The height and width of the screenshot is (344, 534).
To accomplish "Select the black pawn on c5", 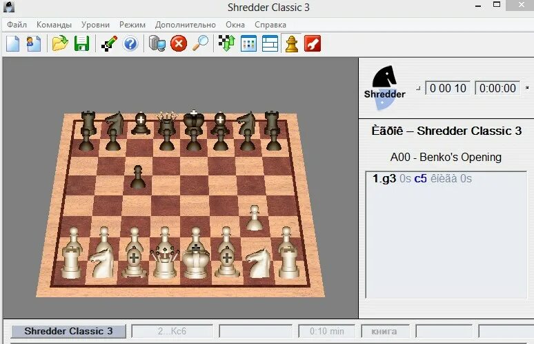I will pyautogui.click(x=138, y=178).
